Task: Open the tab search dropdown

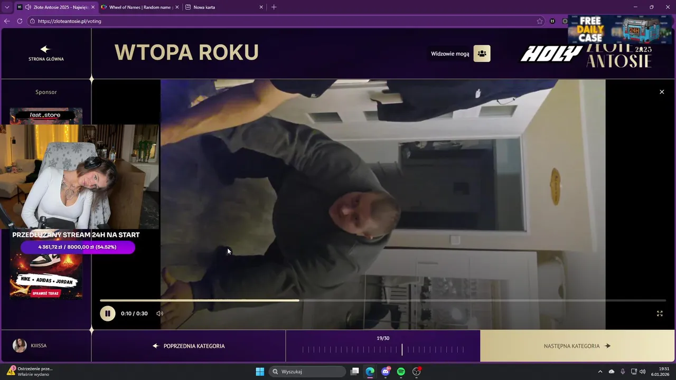Action: pyautogui.click(x=6, y=7)
